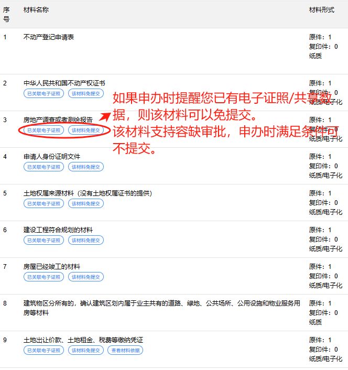
Task: Select the 不动产登记申请表 material name
Action: pos(49,37)
